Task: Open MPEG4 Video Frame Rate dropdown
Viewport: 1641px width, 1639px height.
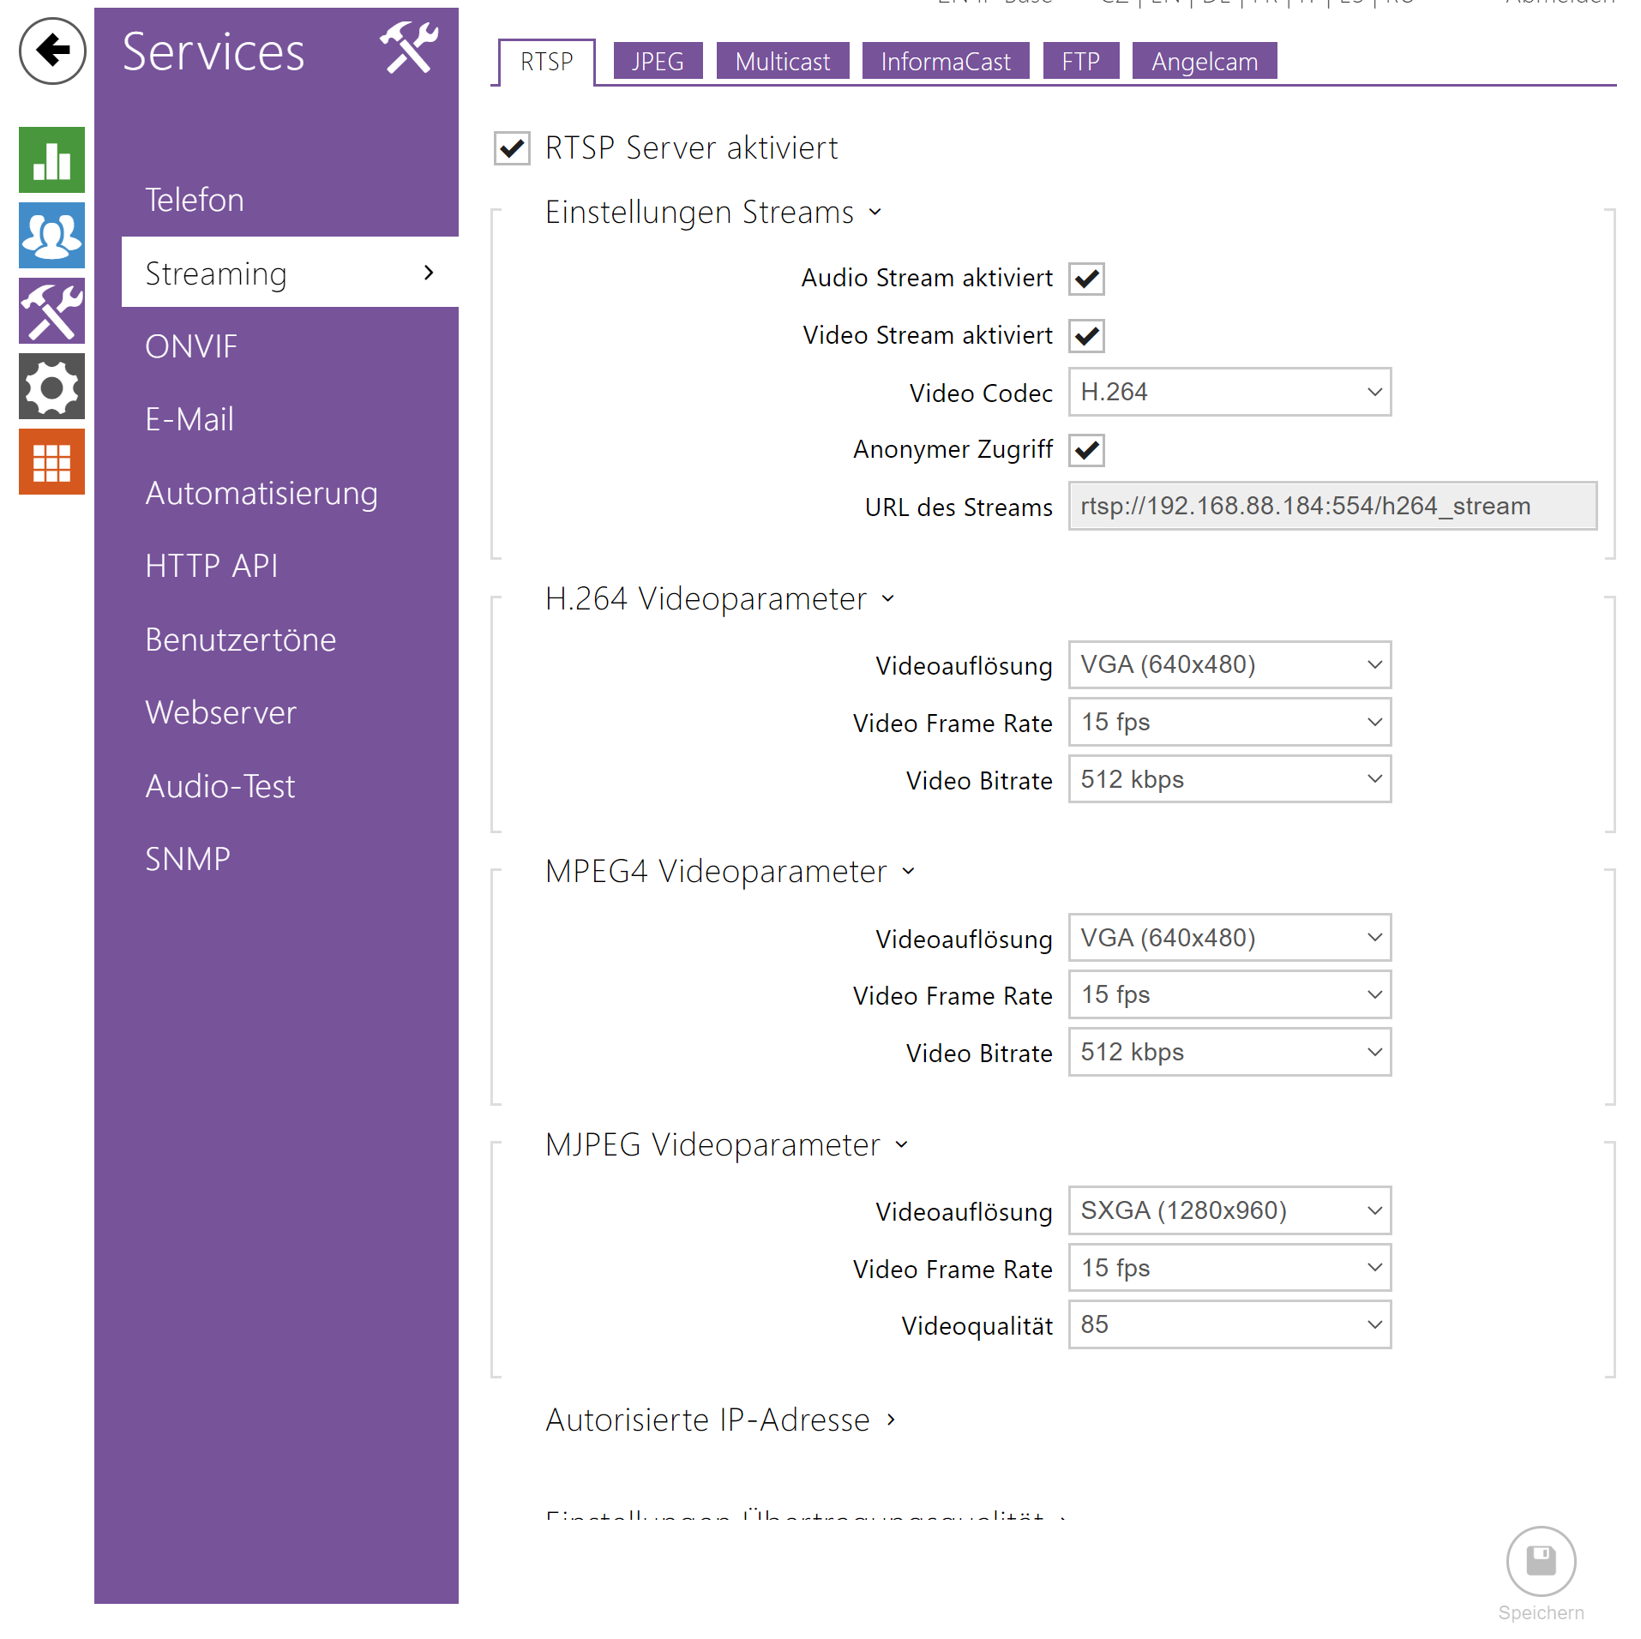Action: click(1229, 995)
